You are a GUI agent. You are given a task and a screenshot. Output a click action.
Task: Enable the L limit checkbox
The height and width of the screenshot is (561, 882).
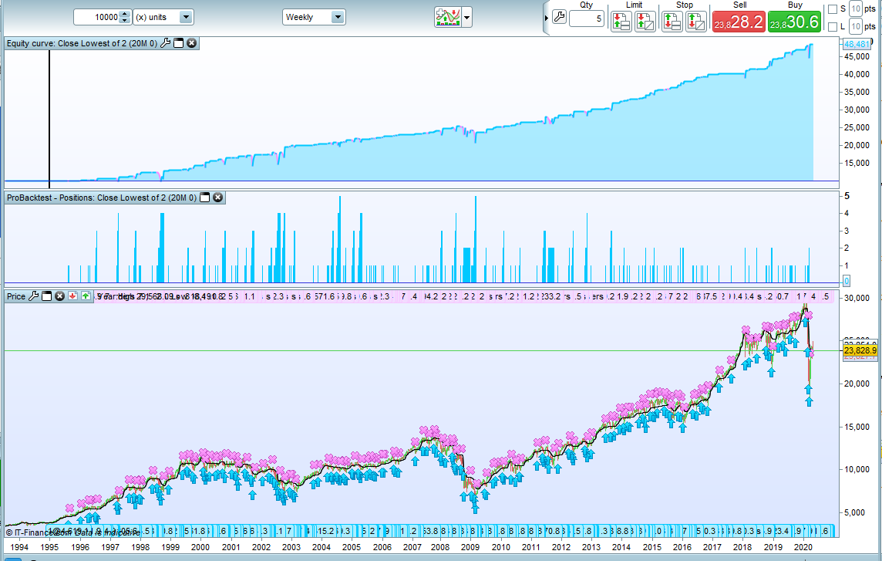pos(833,26)
